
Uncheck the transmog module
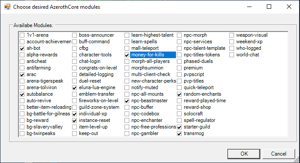coord(179,134)
